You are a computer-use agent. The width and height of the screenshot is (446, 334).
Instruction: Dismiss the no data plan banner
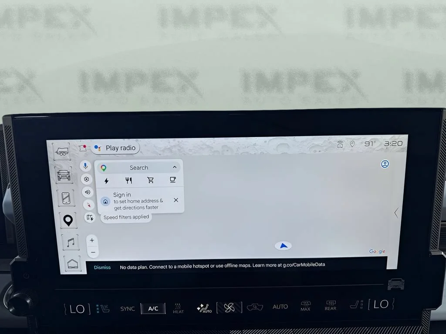coord(102,267)
